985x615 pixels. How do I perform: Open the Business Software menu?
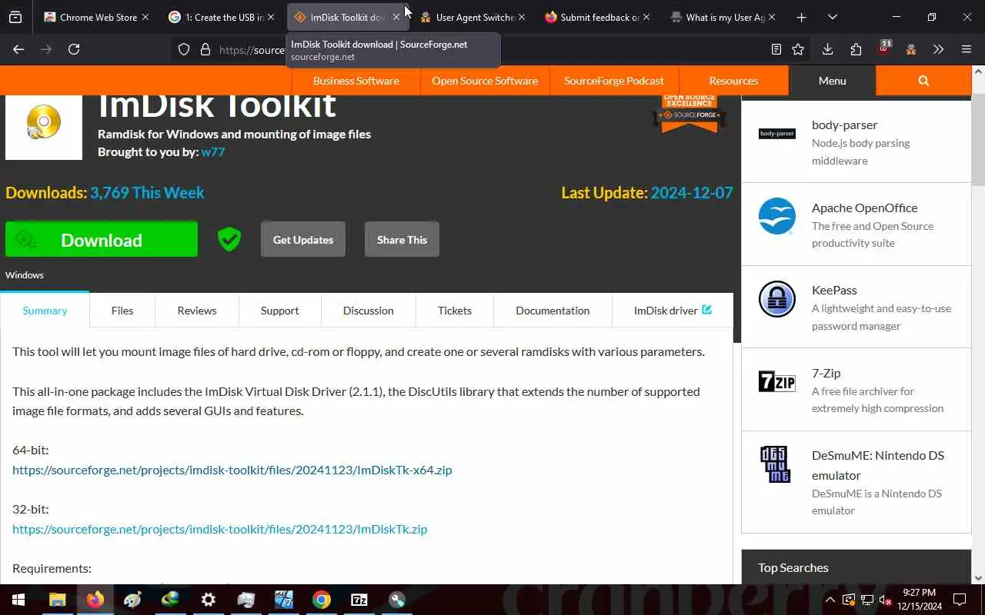(356, 81)
